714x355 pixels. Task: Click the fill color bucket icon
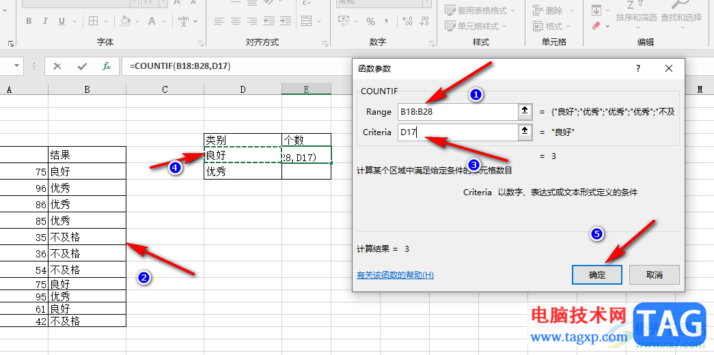point(125,21)
